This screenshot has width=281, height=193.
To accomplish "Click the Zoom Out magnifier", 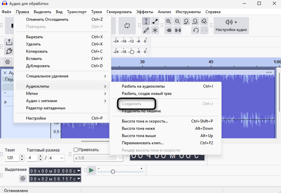I will 177,22.
